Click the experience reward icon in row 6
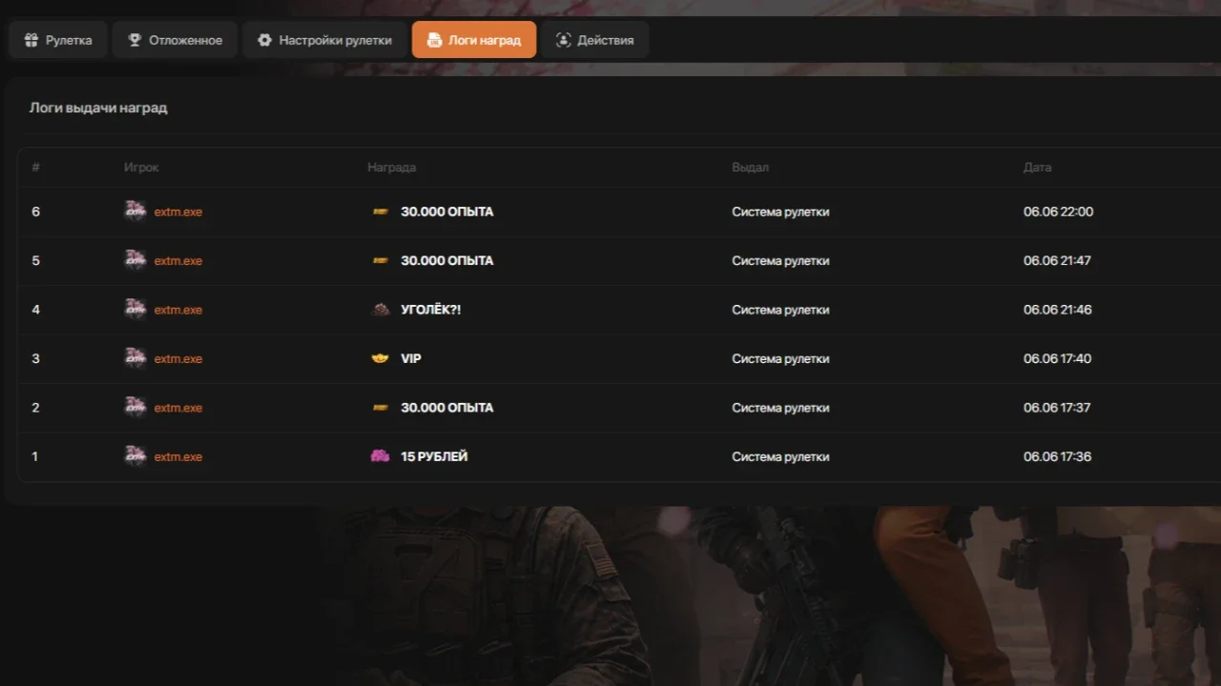The height and width of the screenshot is (686, 1221). coord(380,212)
